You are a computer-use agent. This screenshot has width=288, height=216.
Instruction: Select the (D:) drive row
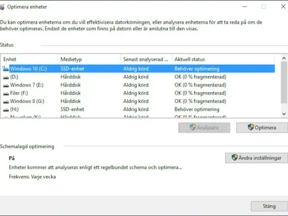(x=138, y=77)
